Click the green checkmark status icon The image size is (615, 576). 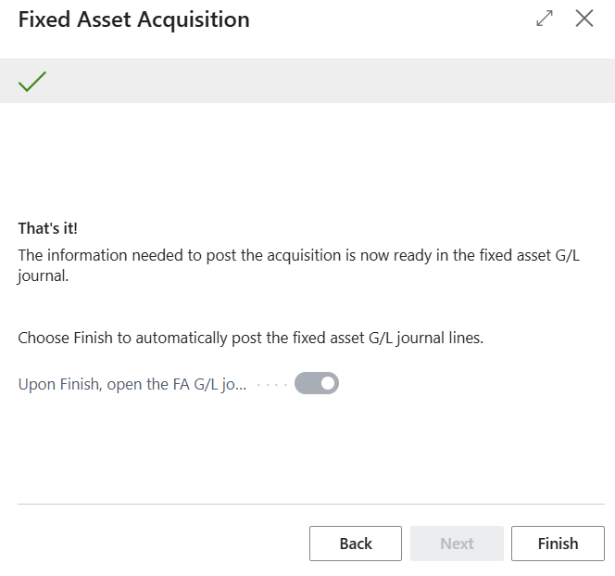click(32, 82)
